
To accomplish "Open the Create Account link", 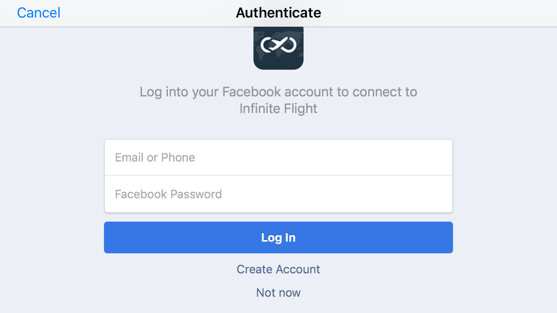I will [278, 269].
